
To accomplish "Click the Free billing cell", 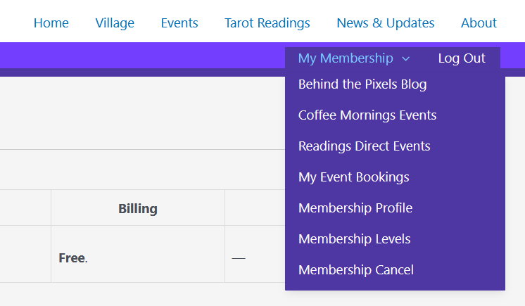I will (72, 257).
